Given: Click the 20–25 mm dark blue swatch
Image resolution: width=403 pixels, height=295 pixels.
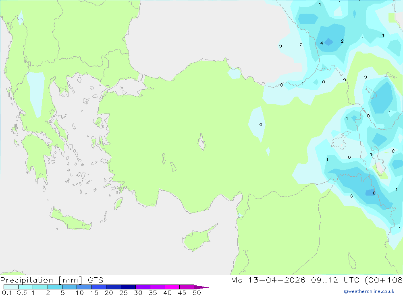Looking at the screenshot, I should [x=113, y=287].
